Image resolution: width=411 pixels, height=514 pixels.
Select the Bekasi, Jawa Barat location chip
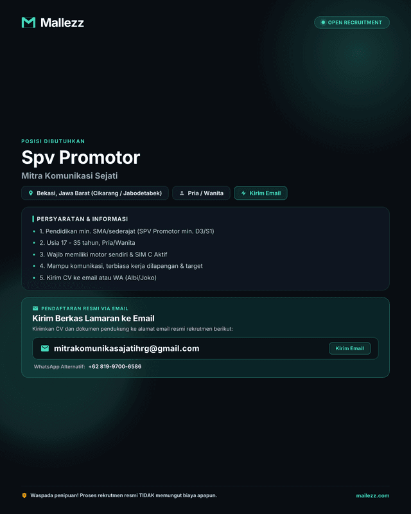(94, 193)
